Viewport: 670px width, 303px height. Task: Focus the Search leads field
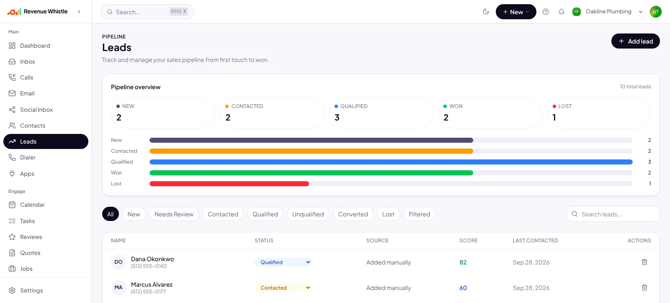point(613,214)
